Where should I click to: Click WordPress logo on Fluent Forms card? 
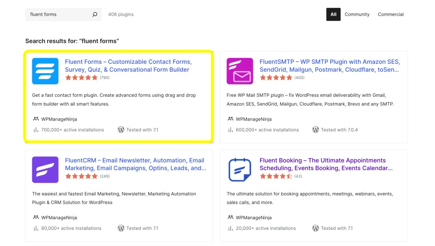click(121, 130)
